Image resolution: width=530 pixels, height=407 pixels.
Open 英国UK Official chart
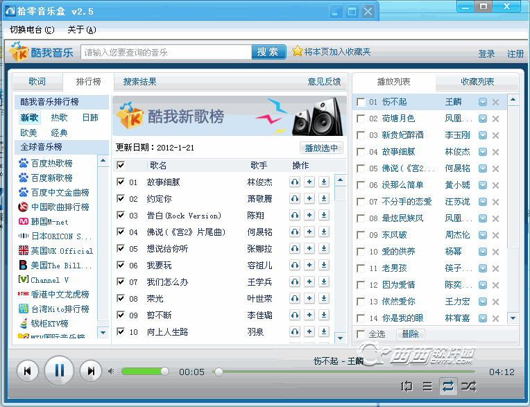click(x=62, y=251)
